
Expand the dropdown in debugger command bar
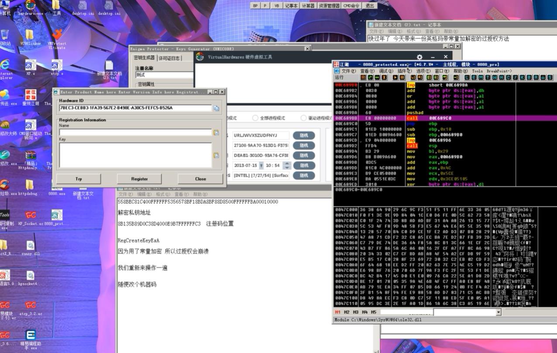click(x=499, y=312)
